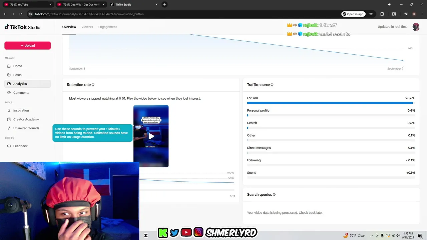Viewport: 427px width, 240px height.
Task: Select Analytics in the sidebar
Action: (27, 84)
